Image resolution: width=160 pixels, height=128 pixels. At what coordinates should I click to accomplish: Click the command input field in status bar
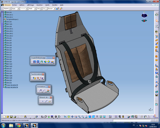pos(132,121)
